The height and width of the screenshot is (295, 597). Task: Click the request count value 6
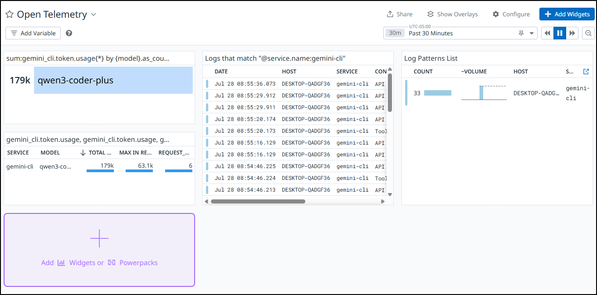click(x=191, y=166)
